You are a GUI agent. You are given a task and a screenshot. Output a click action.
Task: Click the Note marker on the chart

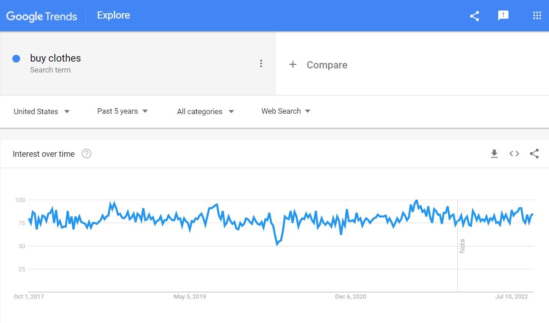[462, 246]
